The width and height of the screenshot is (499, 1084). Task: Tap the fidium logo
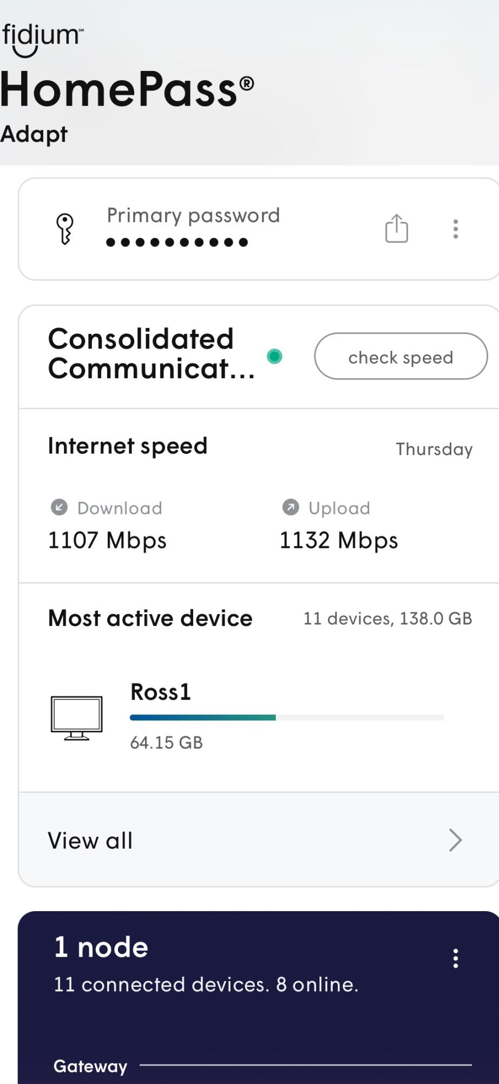tap(41, 39)
